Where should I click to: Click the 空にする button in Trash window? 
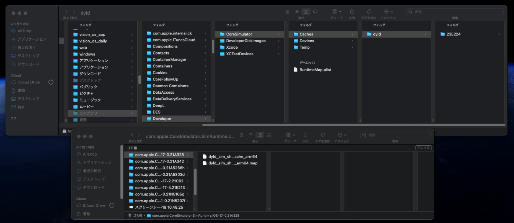[x=423, y=148]
